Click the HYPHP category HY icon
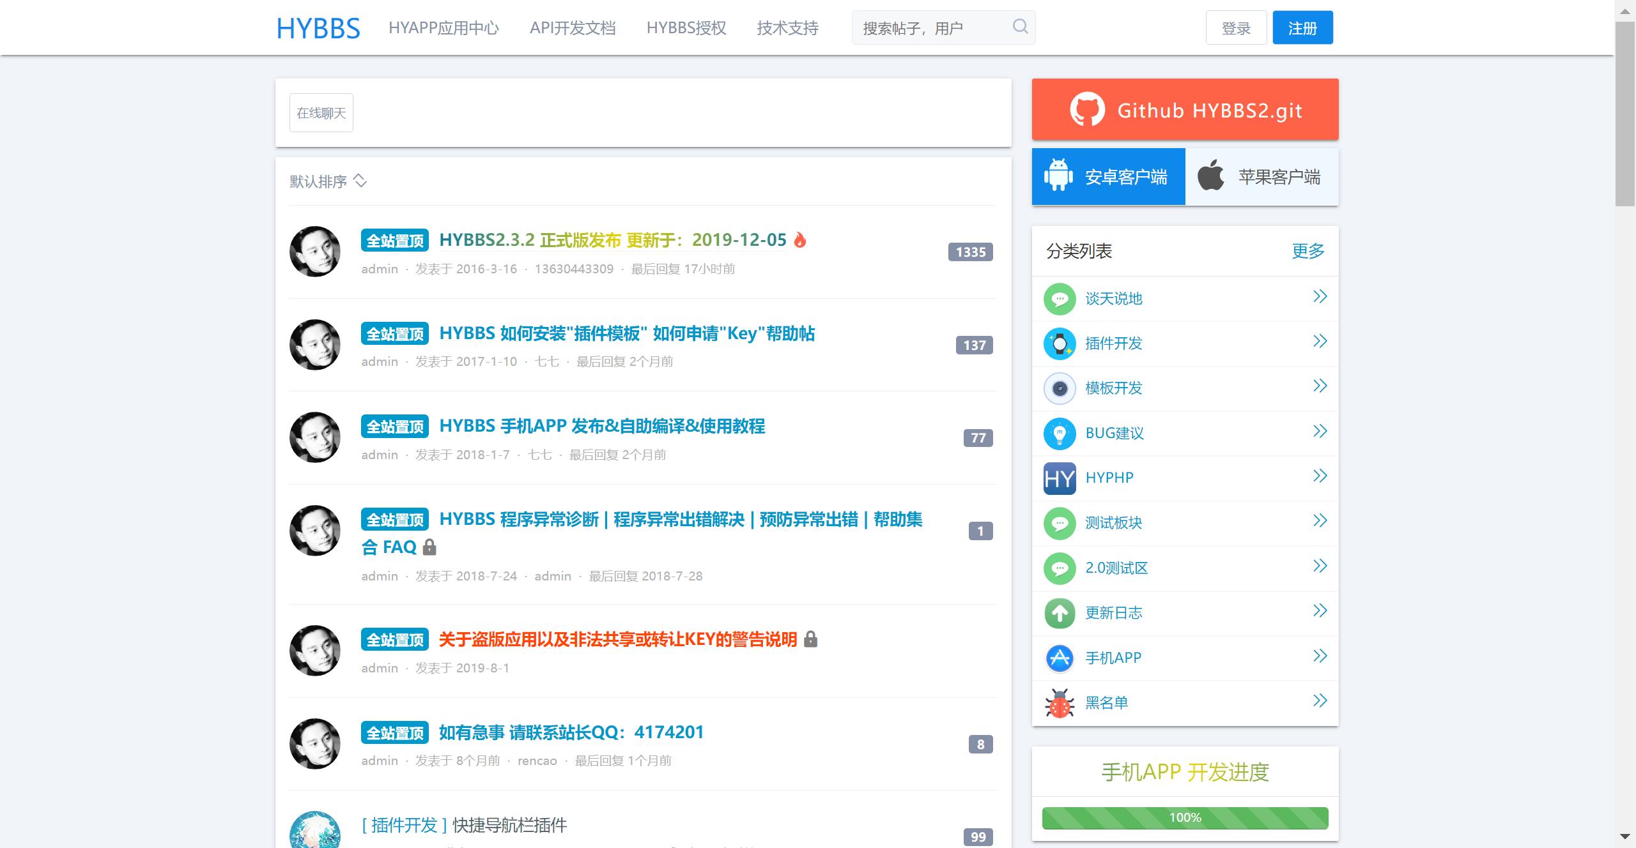1636x848 pixels. tap(1060, 478)
